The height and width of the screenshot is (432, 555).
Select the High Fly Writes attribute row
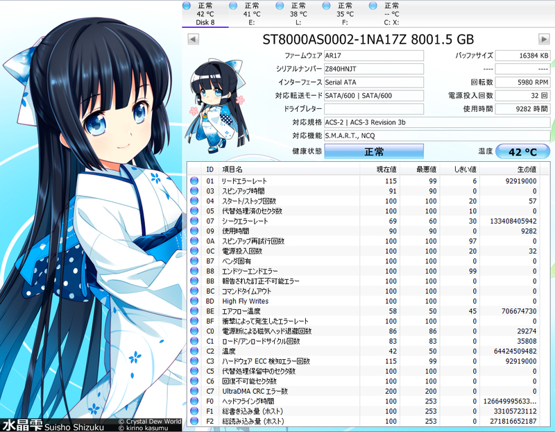coord(364,301)
